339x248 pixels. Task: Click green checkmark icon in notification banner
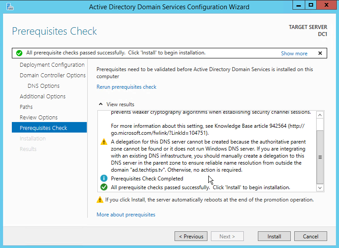point(19,53)
